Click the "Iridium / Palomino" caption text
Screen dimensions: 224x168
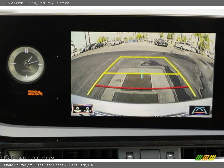point(54,3)
